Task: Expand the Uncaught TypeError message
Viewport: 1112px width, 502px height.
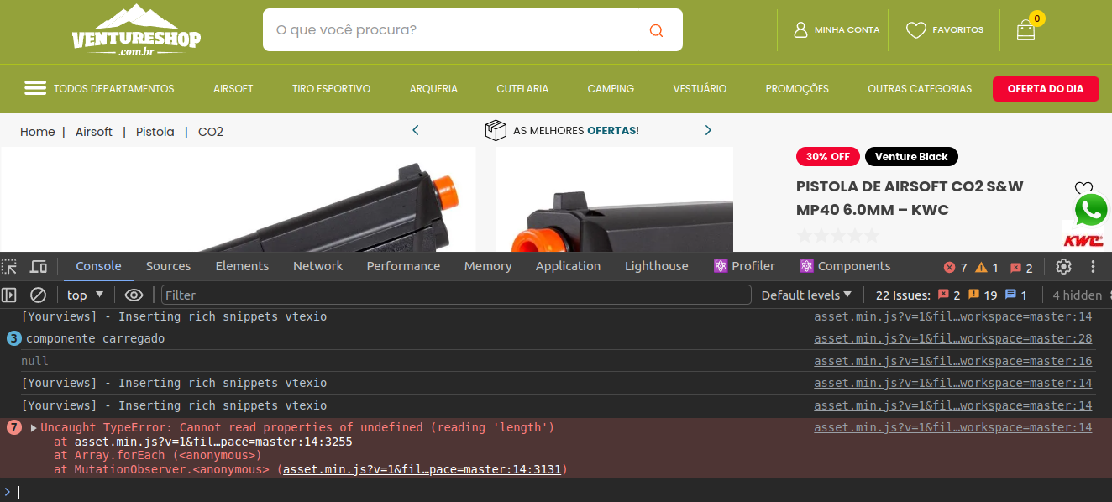Action: [34, 428]
